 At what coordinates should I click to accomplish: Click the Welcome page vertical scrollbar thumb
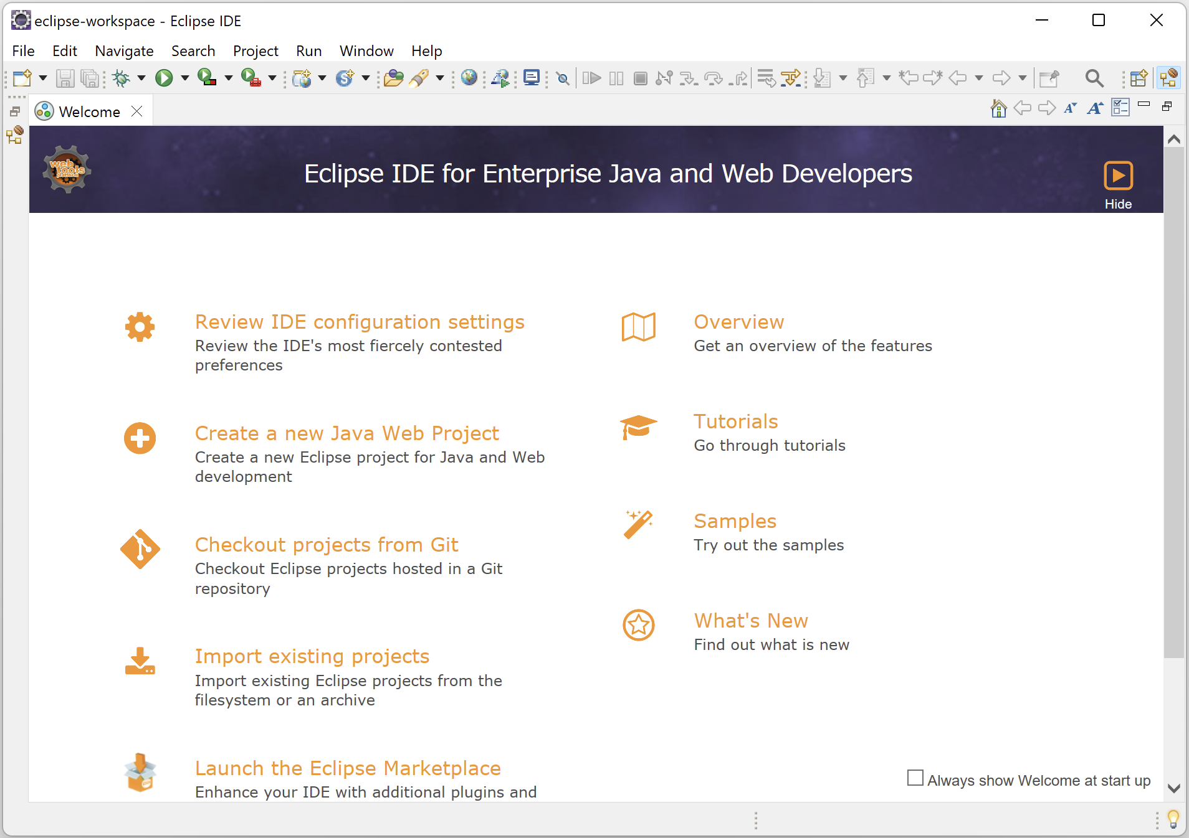[x=1174, y=402]
